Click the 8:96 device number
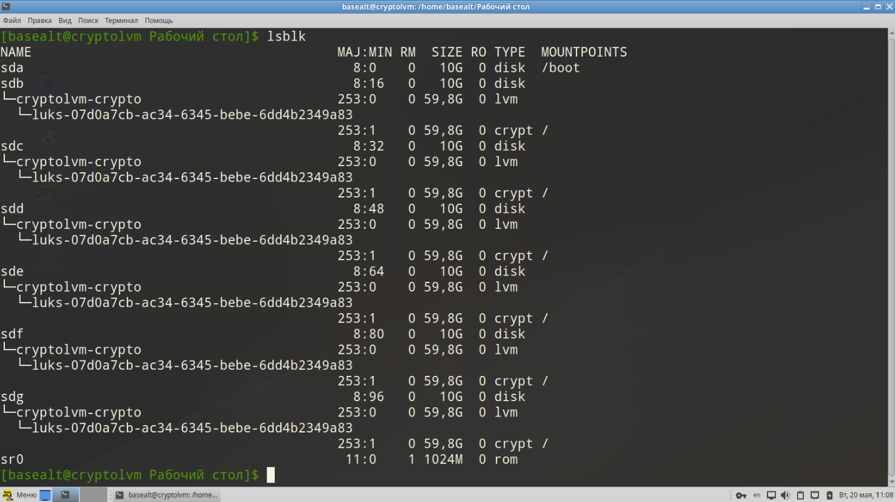 (x=368, y=397)
